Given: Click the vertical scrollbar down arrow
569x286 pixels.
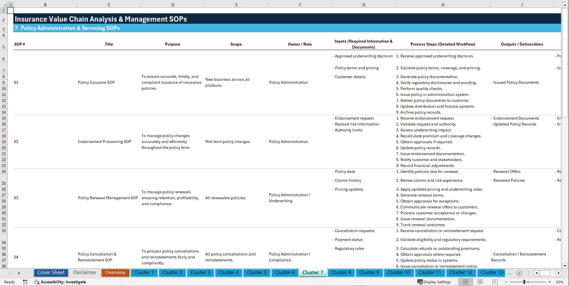Looking at the screenshot, I should click(x=565, y=266).
